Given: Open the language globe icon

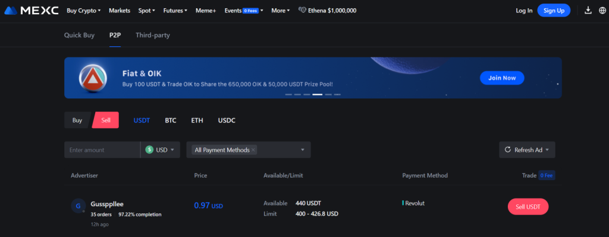Looking at the screenshot, I should (x=601, y=10).
